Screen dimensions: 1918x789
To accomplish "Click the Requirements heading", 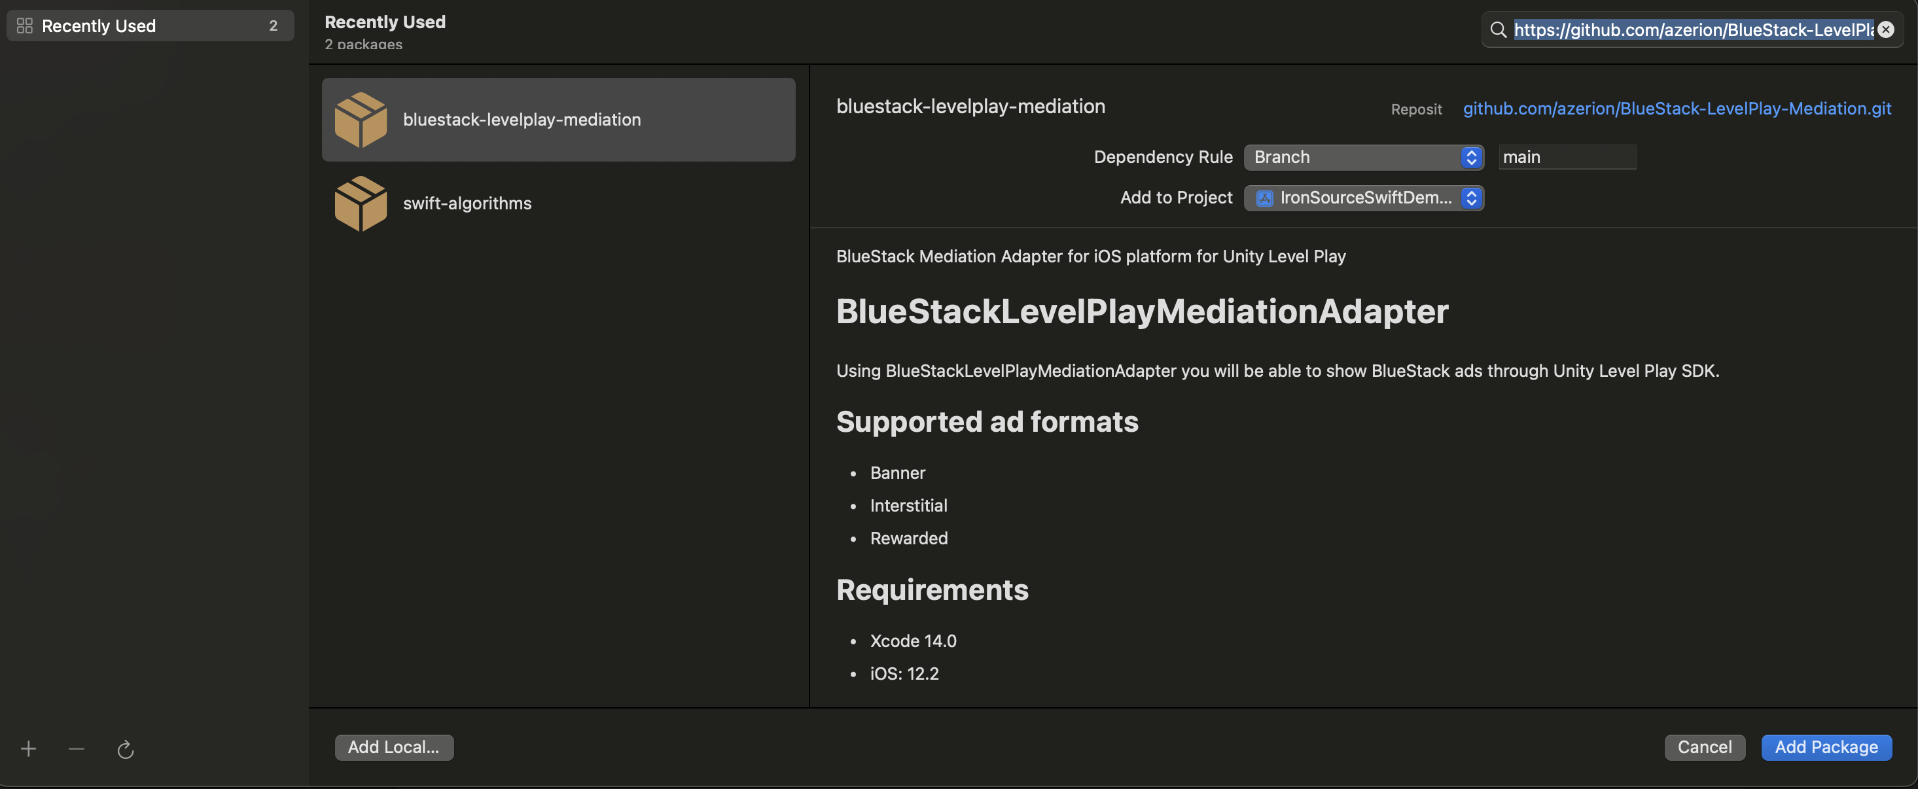I will 932,589.
